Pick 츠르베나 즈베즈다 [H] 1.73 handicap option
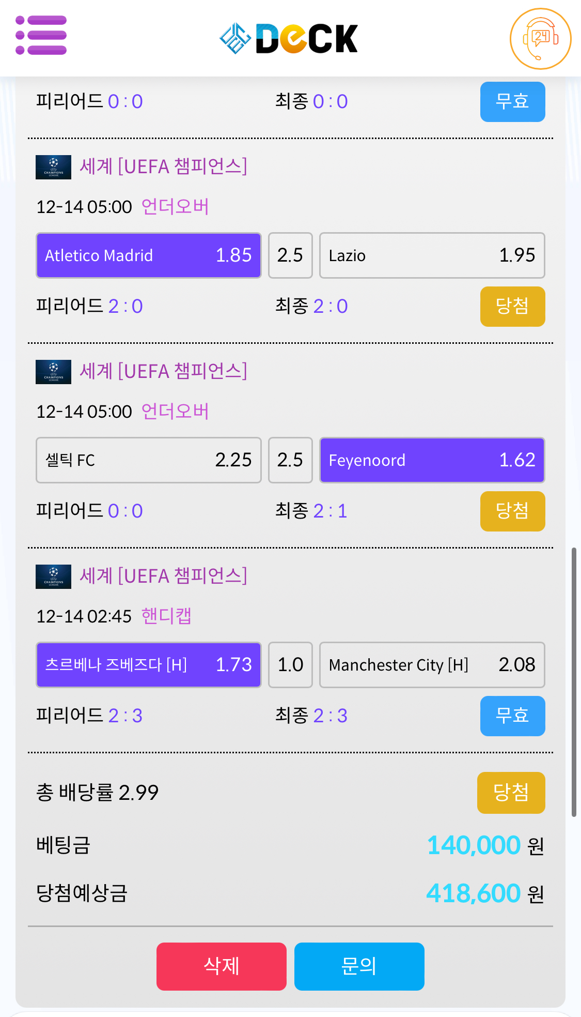Viewport: 581px width, 1017px height. (x=149, y=665)
